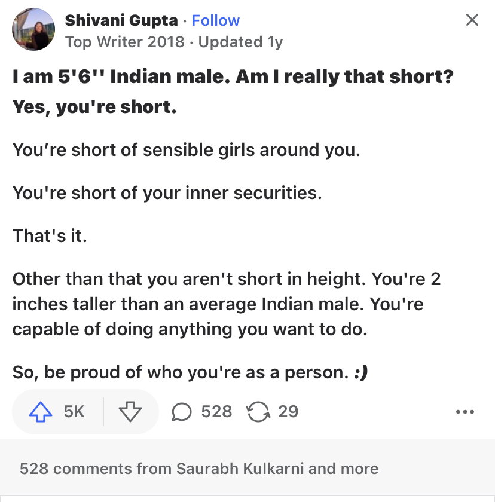Click the sentence about sensible girls
The height and width of the screenshot is (502, 495).
point(187,150)
